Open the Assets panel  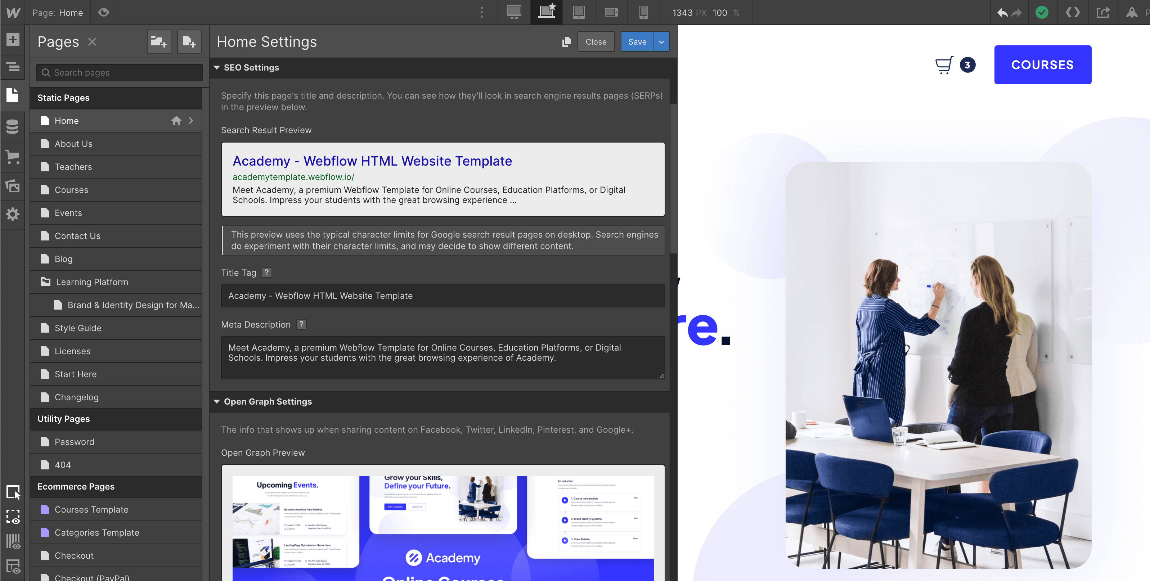coord(13,186)
